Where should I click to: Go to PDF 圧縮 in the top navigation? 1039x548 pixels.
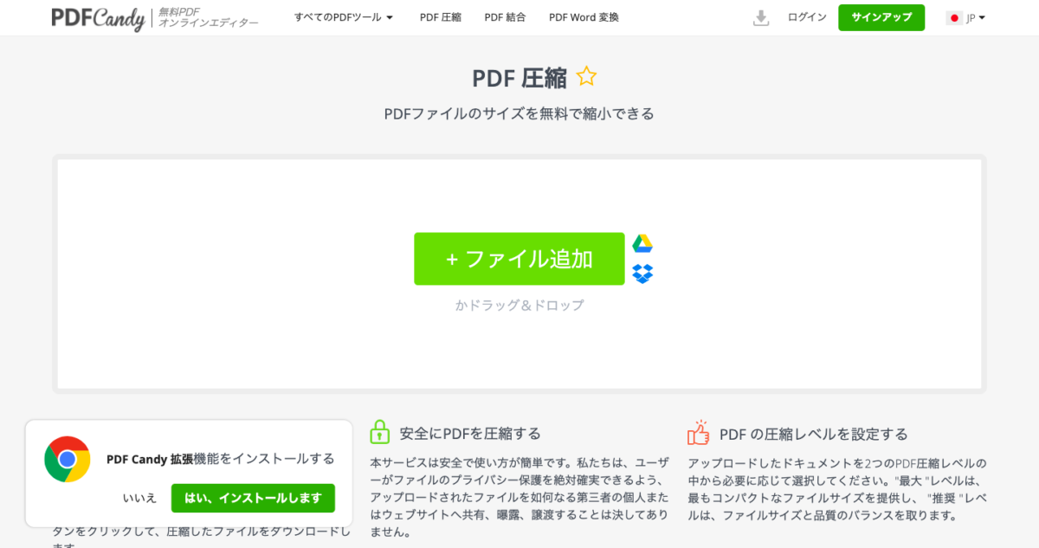441,17
